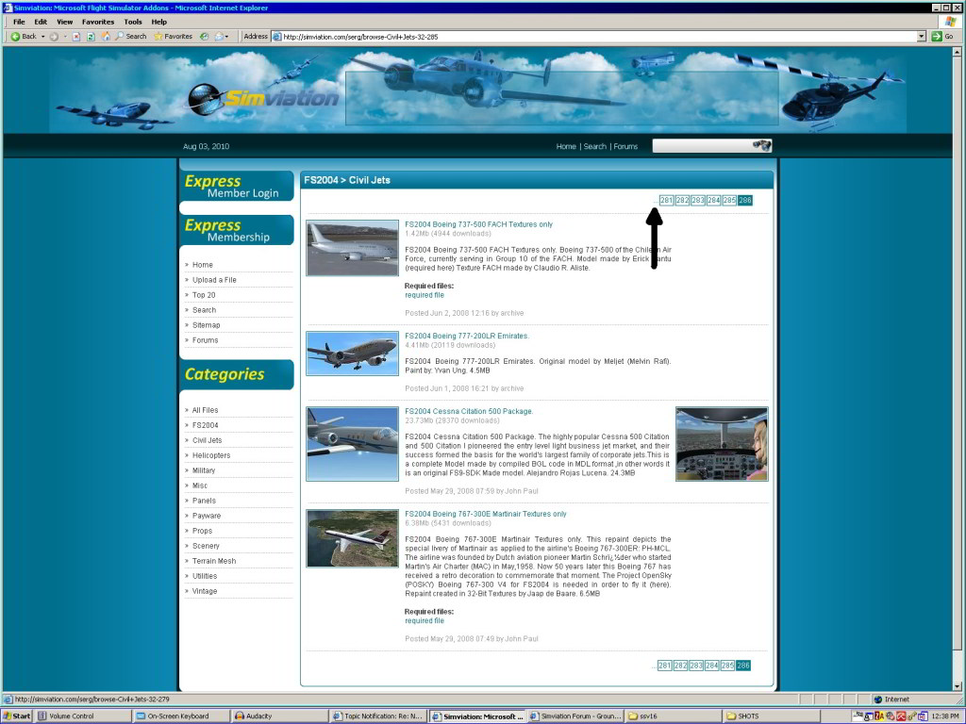Select the Panels category
The height and width of the screenshot is (724, 966).
pos(204,501)
